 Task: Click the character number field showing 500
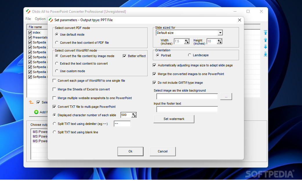tap(126, 115)
